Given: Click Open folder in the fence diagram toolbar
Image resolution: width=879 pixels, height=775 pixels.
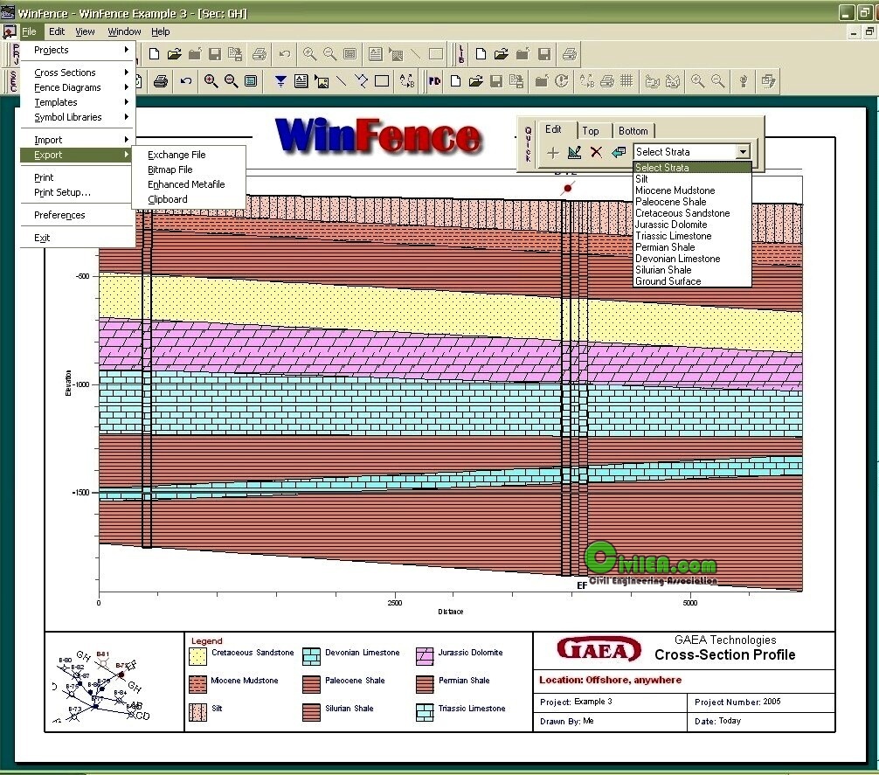Looking at the screenshot, I should click(x=476, y=81).
